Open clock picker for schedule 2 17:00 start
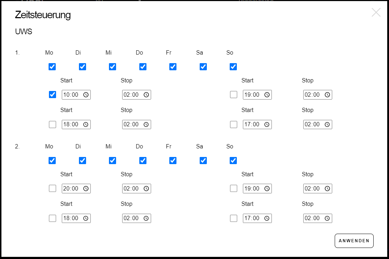 click(267, 218)
